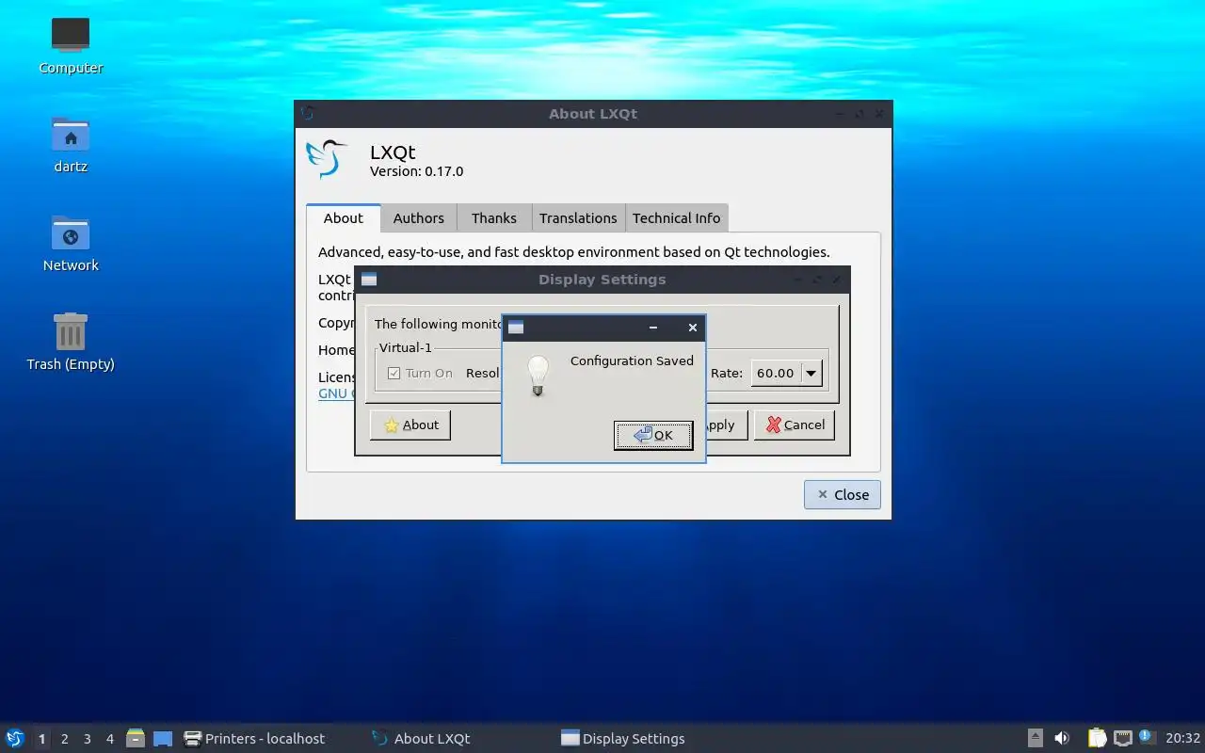This screenshot has width=1205, height=753.
Task: Click the Version: 0.17.0 text
Action: (x=416, y=171)
